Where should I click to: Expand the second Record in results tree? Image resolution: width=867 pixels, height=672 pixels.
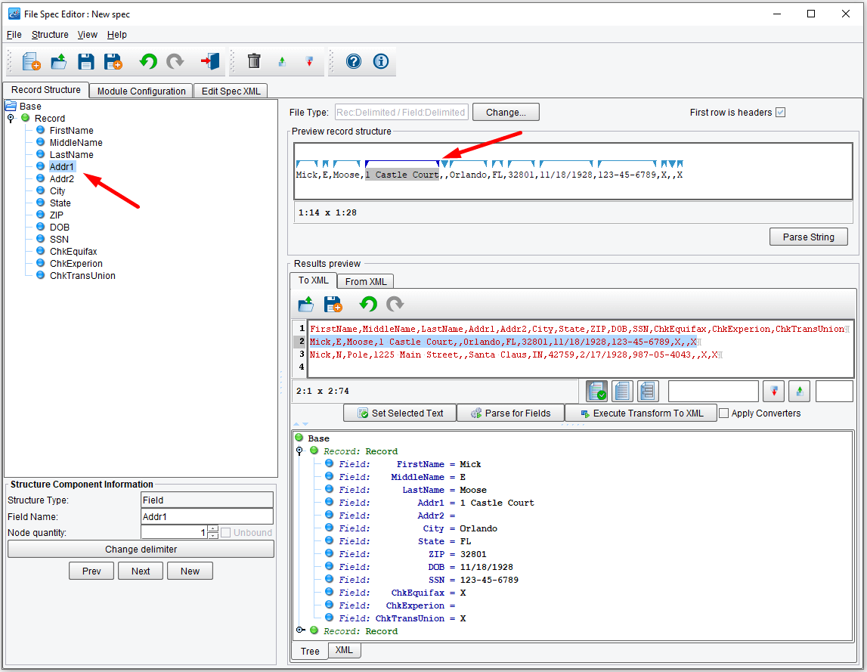click(299, 630)
